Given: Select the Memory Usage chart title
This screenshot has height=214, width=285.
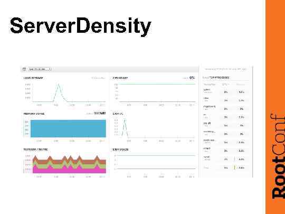Looking at the screenshot, I should (x=34, y=114).
